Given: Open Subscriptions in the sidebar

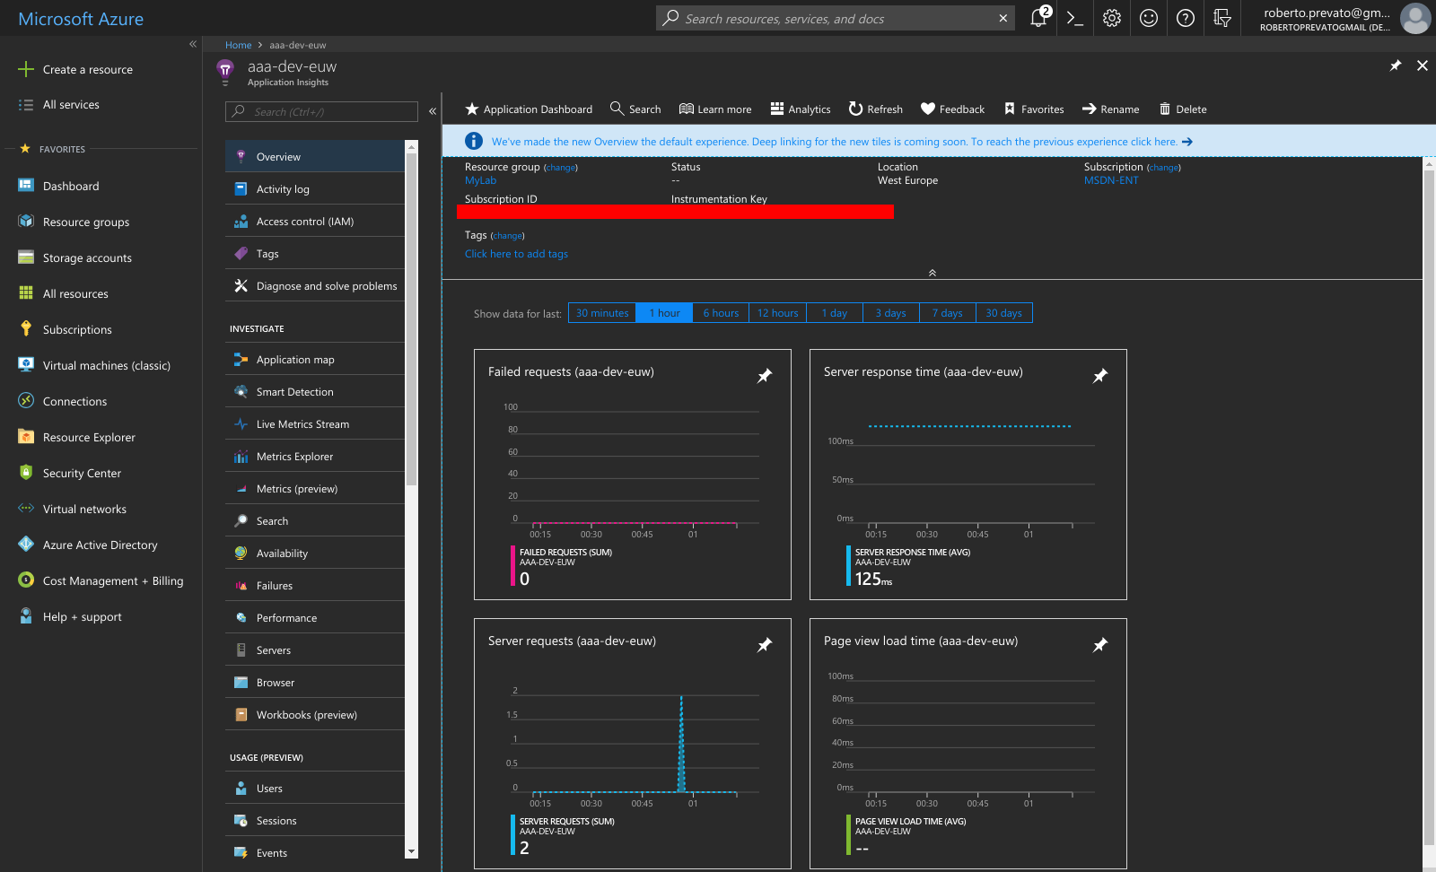Looking at the screenshot, I should (x=77, y=329).
